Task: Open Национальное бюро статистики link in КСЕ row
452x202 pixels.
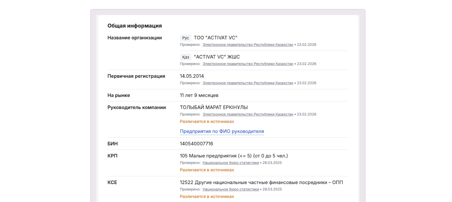Action: pos(231,189)
